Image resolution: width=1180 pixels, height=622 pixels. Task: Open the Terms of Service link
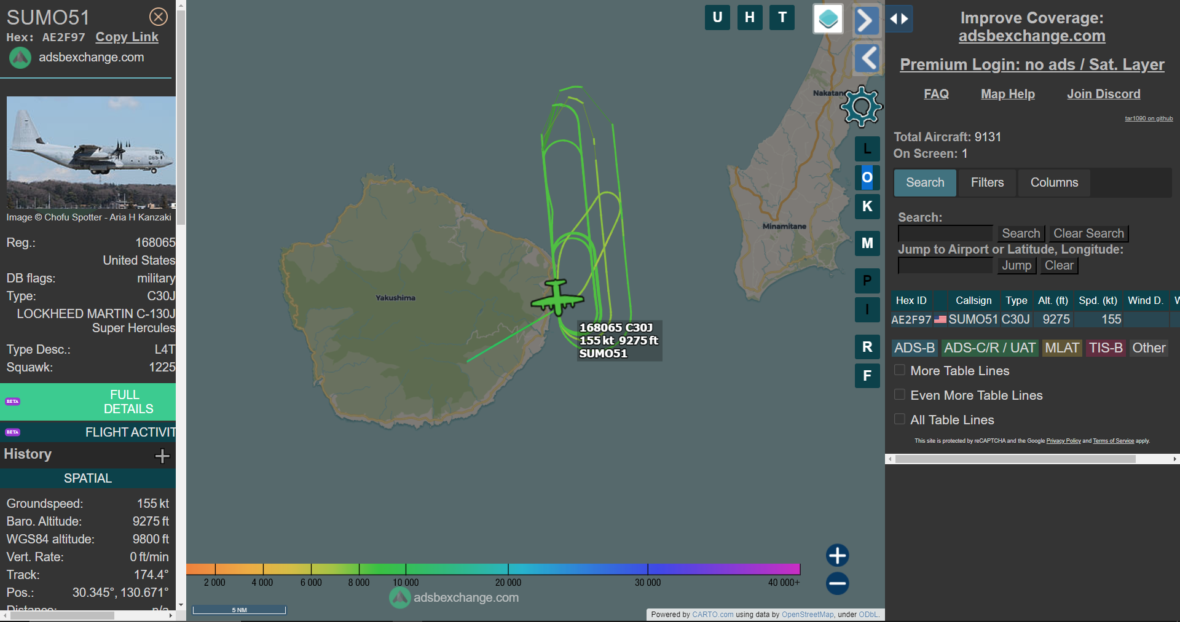point(1113,441)
